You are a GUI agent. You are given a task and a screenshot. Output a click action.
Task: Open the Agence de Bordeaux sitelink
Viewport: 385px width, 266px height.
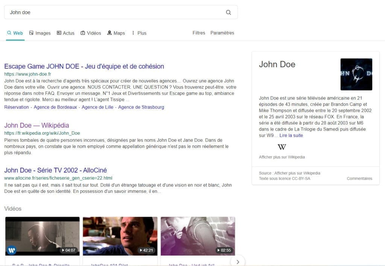[x=55, y=107]
